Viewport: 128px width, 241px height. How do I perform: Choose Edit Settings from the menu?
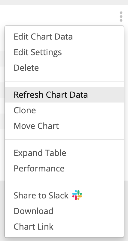pyautogui.click(x=38, y=52)
